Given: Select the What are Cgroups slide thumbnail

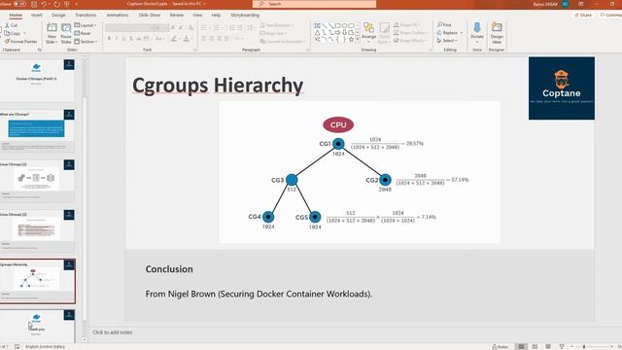Looking at the screenshot, I should coord(37,130).
